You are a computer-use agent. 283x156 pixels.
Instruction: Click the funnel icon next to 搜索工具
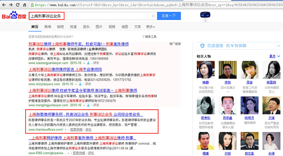click(143, 37)
